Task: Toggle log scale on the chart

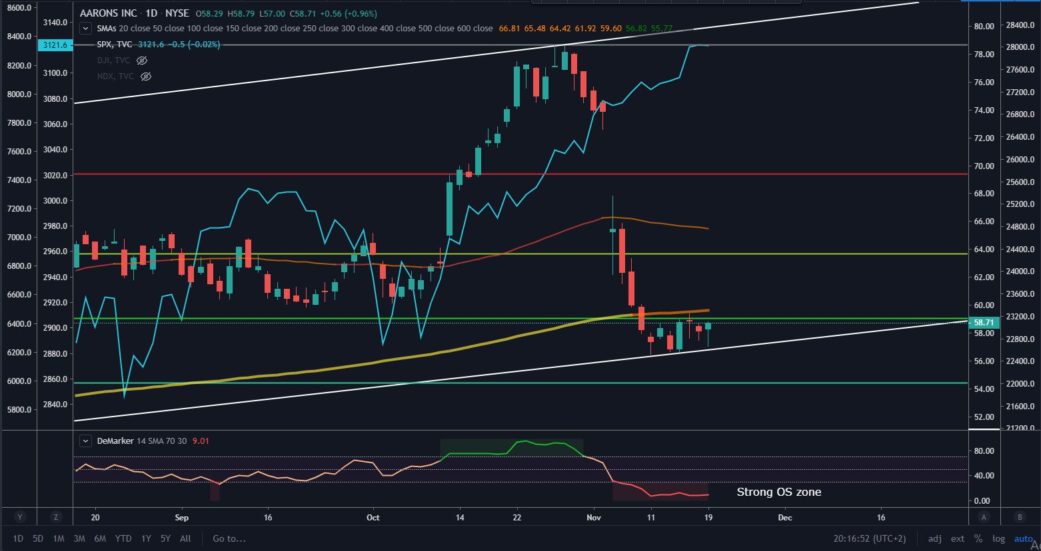Action: [x=998, y=538]
